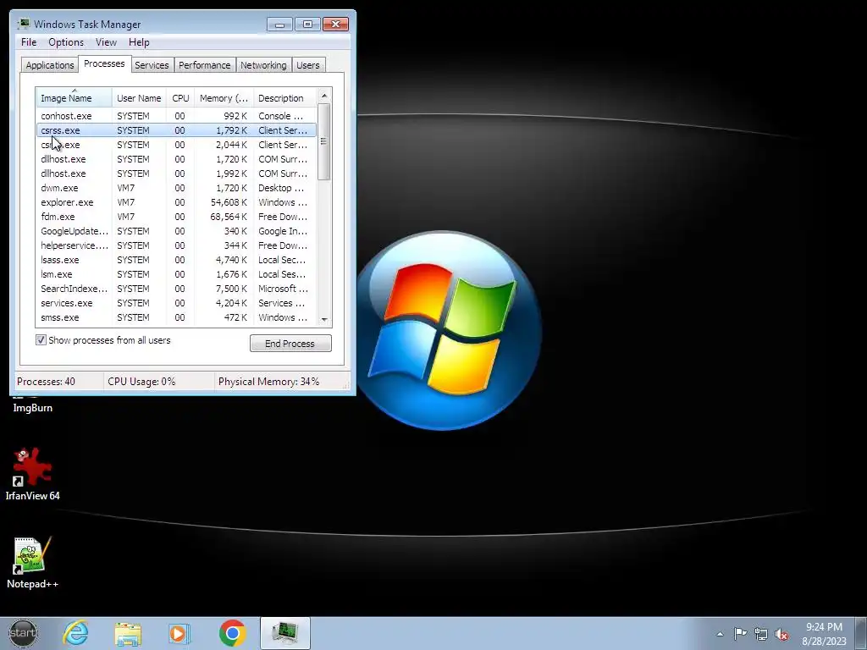Select the GoogleUpdate process row
Image resolution: width=867 pixels, height=650 pixels.
176,231
